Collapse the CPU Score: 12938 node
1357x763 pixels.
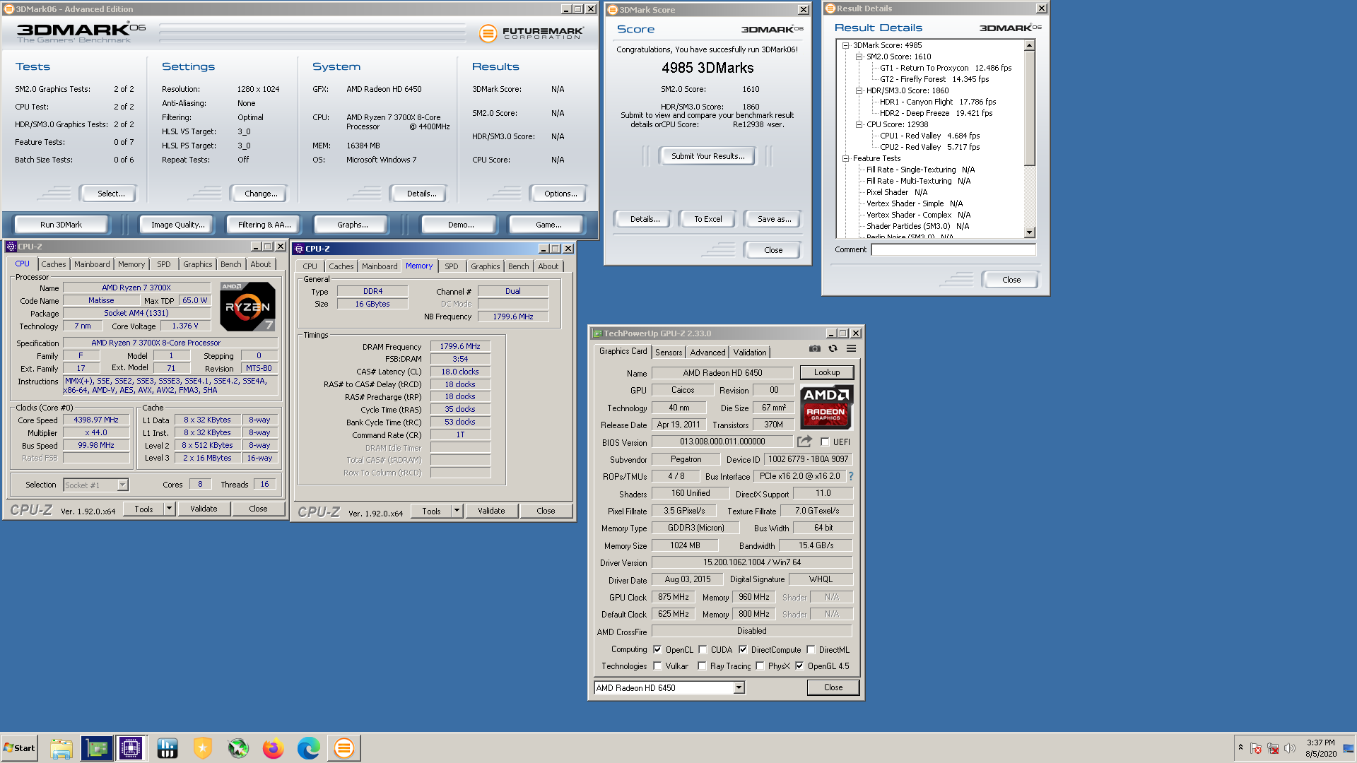tap(859, 124)
